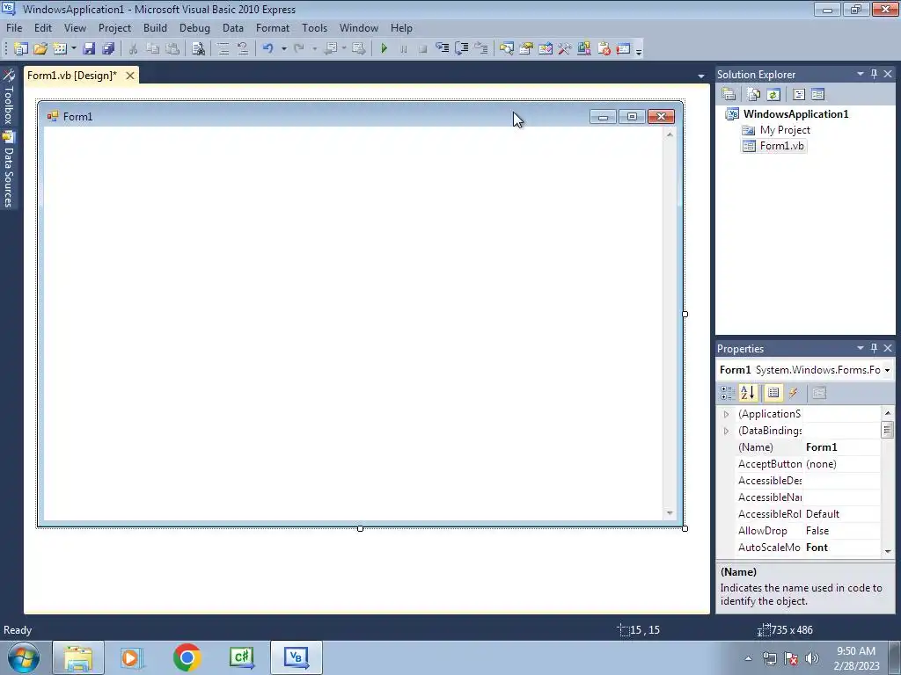
Task: Click the Comment out lines toolbar icon
Action: tap(223, 49)
